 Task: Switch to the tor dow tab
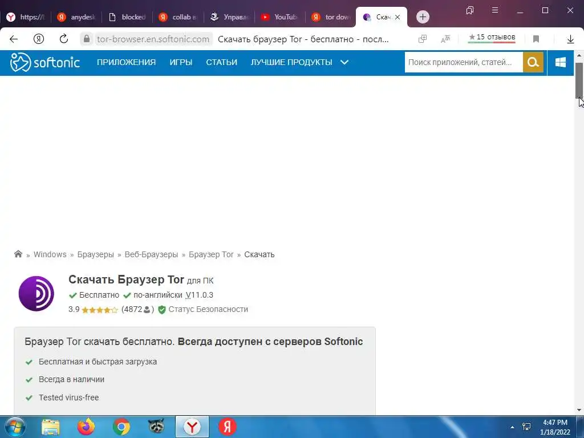pos(330,17)
